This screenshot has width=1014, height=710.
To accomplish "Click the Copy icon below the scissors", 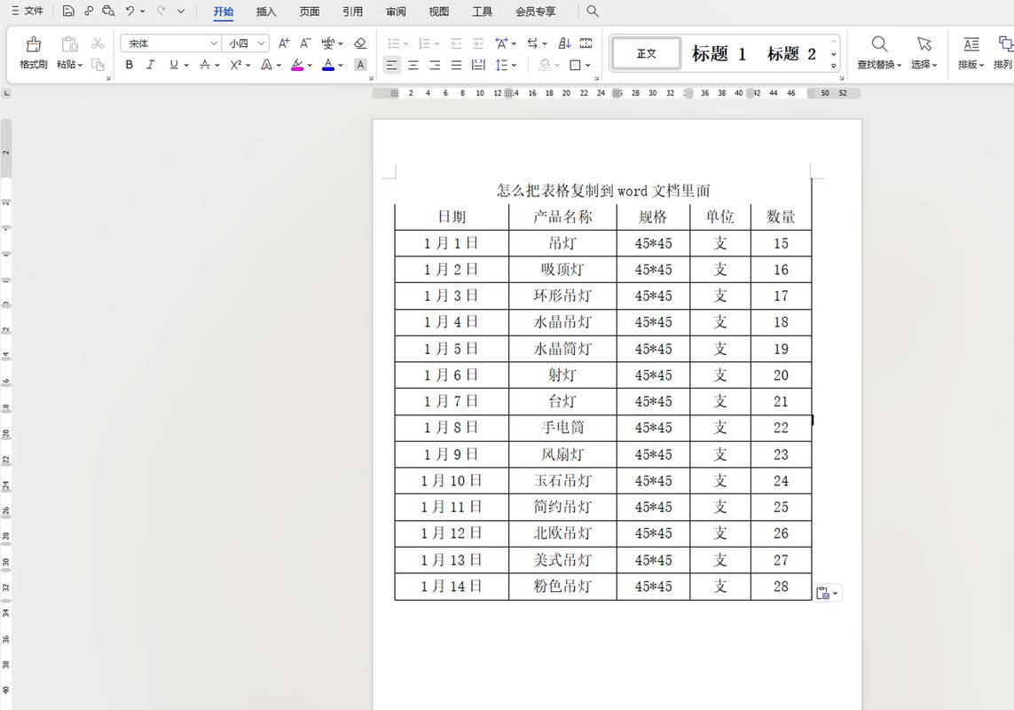I will tap(98, 65).
